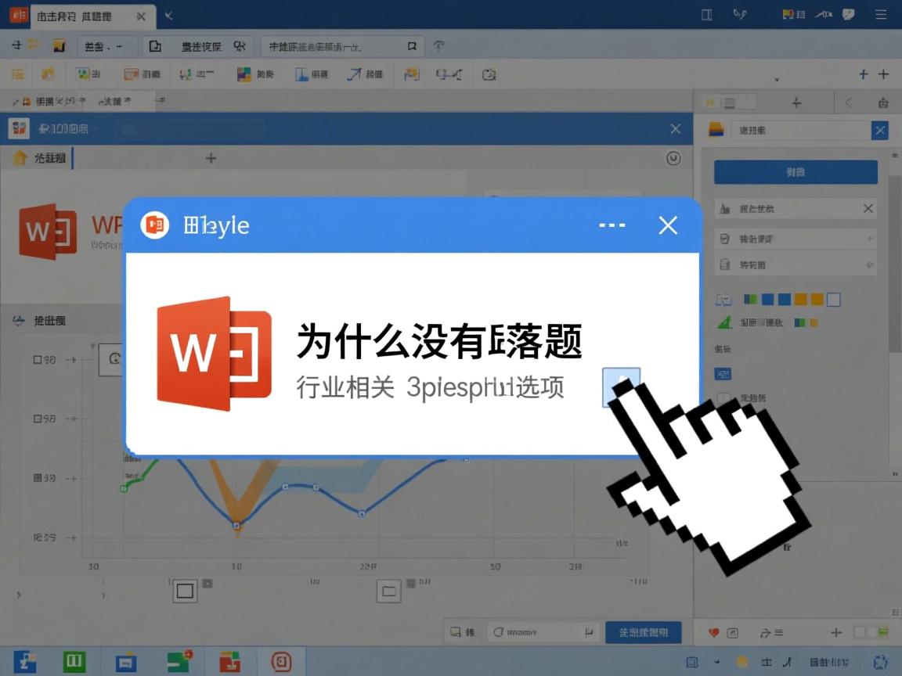
Task: Click the blue generate button at bottom right
Action: [x=644, y=632]
